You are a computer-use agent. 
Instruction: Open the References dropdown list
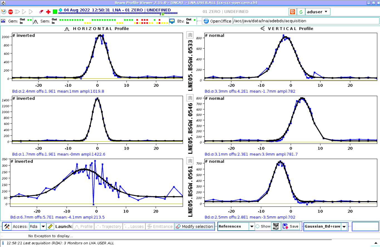252,226
